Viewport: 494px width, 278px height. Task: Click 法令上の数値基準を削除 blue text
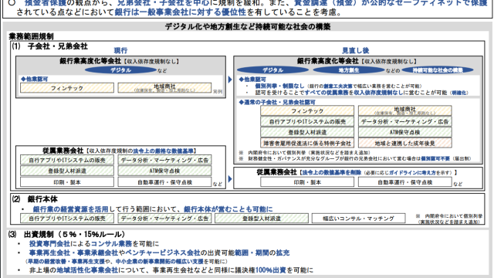point(332,172)
